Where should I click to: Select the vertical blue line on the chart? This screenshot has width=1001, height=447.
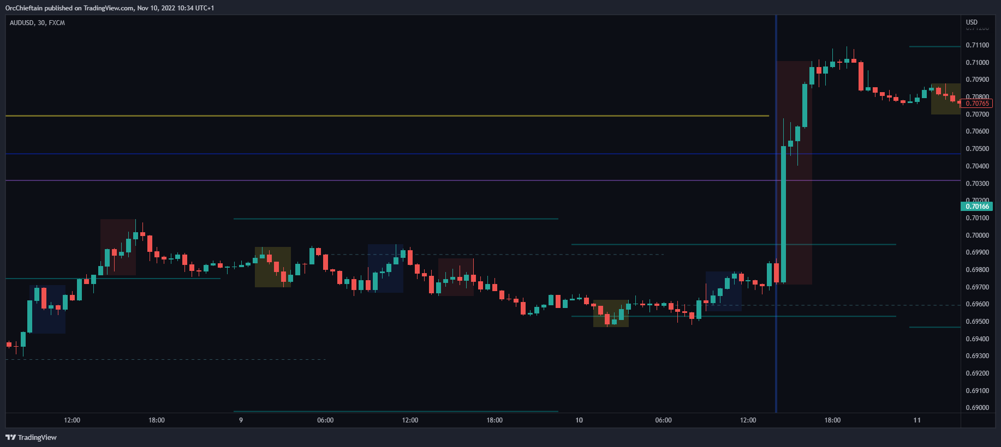coord(776,214)
